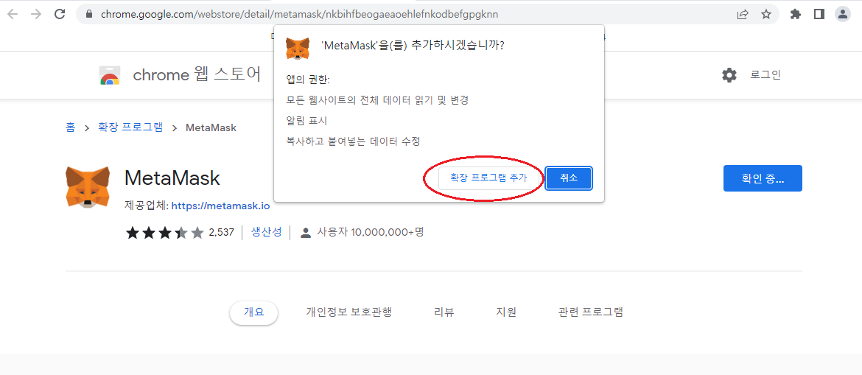
Task: Click the MetaMask fox icon in dialog
Action: (x=298, y=48)
